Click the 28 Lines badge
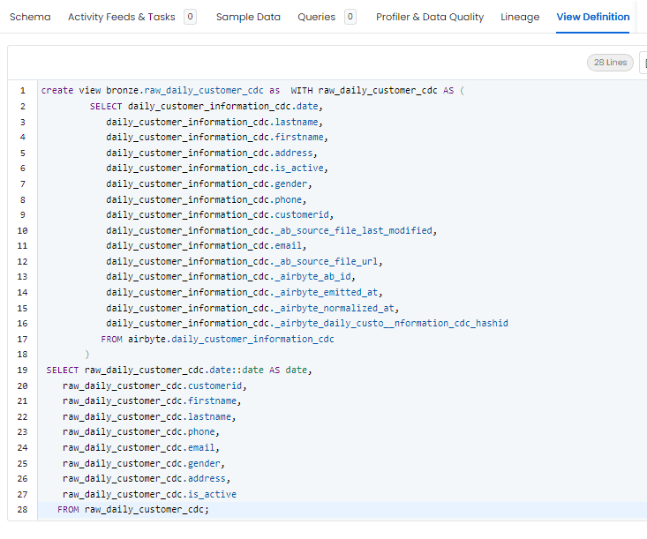The width and height of the screenshot is (647, 539). tap(610, 63)
